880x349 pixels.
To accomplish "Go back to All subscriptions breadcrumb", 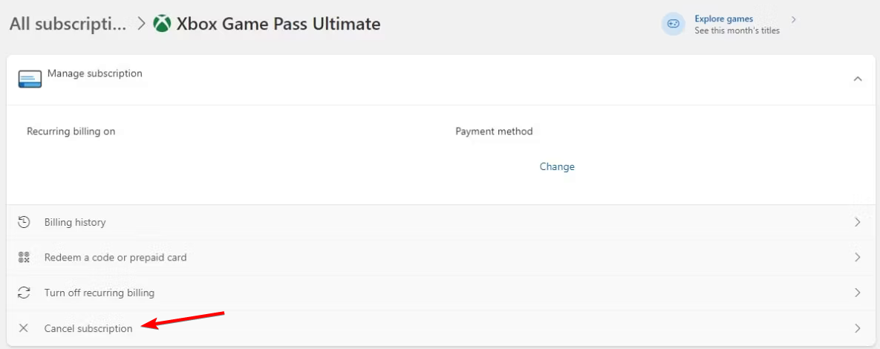I will pos(68,24).
